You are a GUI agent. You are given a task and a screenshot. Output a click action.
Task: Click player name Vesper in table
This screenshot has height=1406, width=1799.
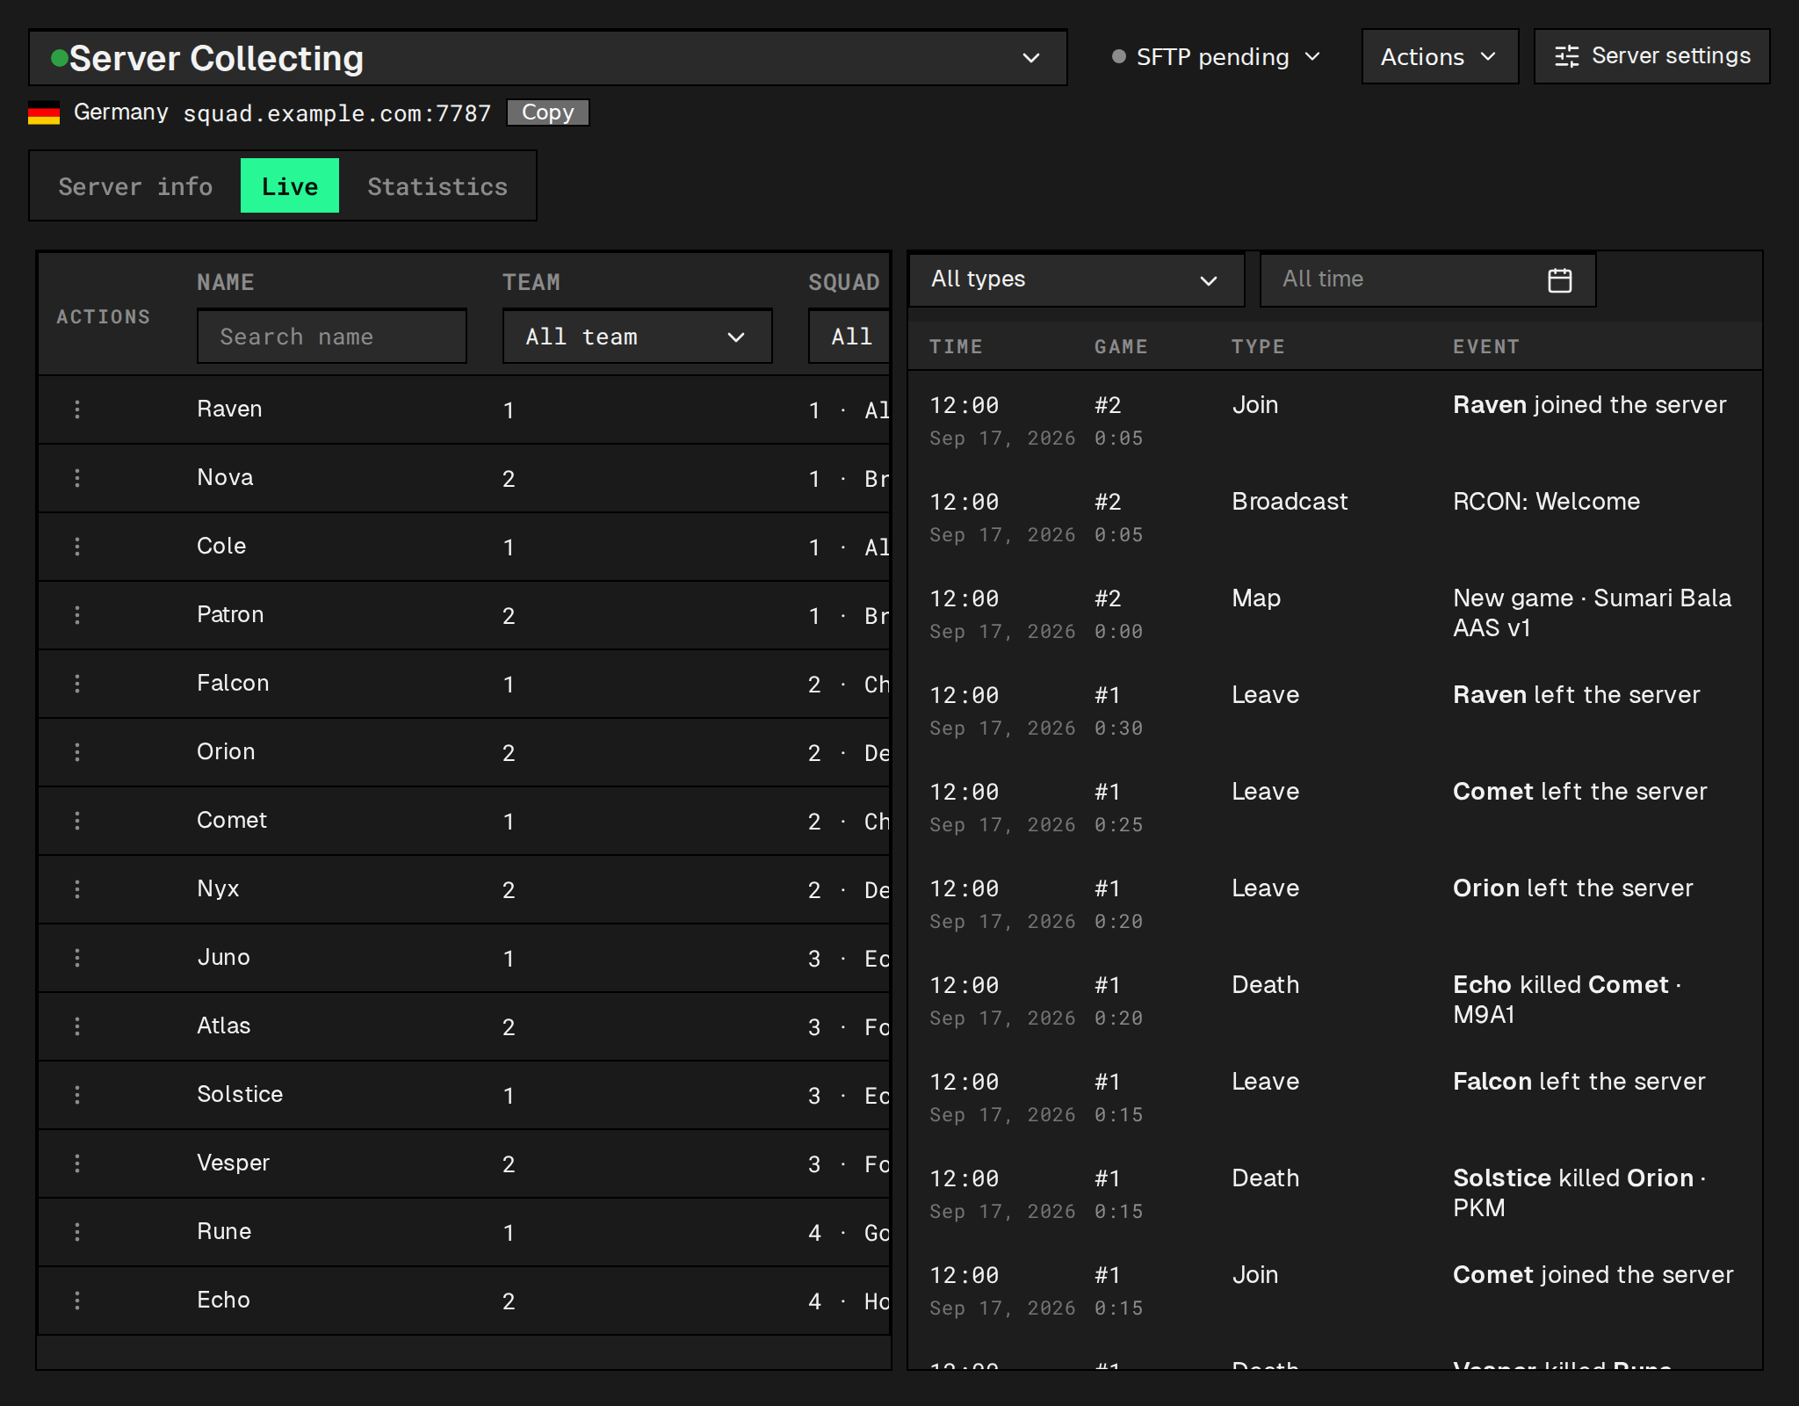[233, 1163]
